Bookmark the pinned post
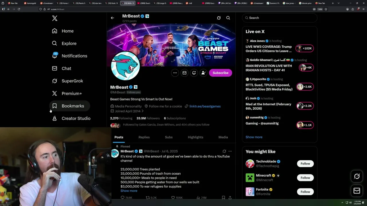Screen dimensions: 367x206 (x=223, y=198)
